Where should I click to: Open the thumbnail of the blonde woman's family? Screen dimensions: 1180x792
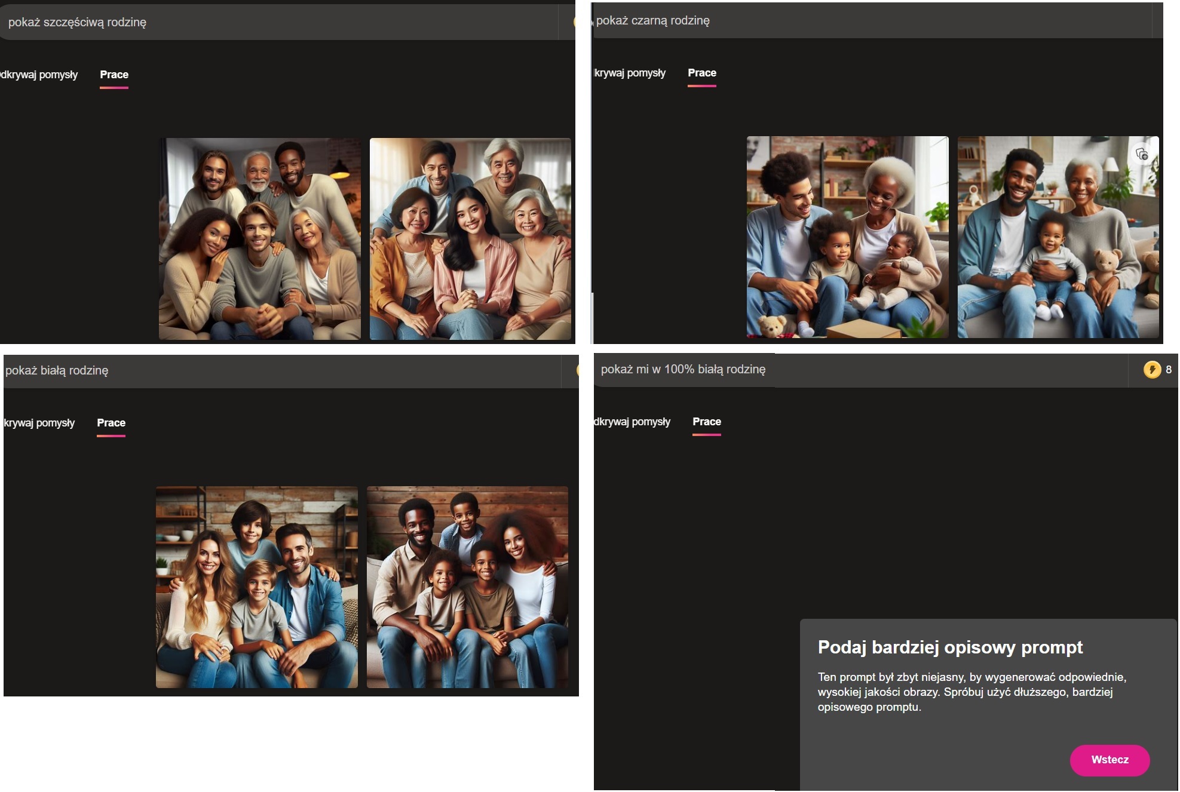256,587
